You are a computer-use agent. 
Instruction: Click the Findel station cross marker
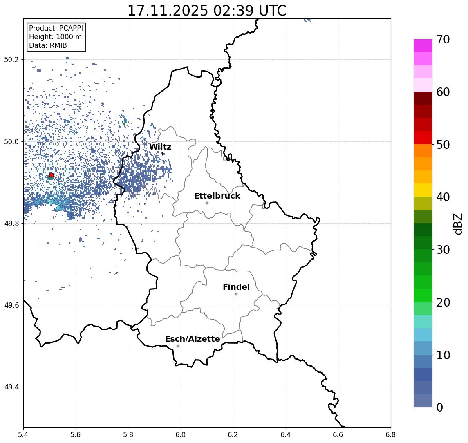(x=236, y=294)
